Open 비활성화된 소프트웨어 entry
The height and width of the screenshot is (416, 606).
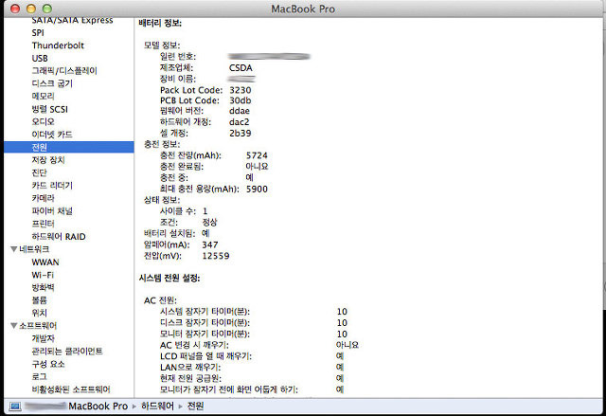tap(71, 389)
